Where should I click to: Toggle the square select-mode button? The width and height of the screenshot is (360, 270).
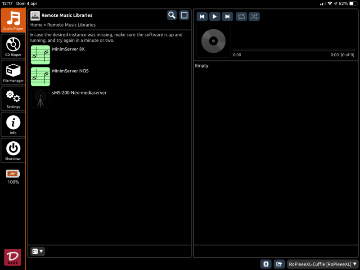(184, 15)
